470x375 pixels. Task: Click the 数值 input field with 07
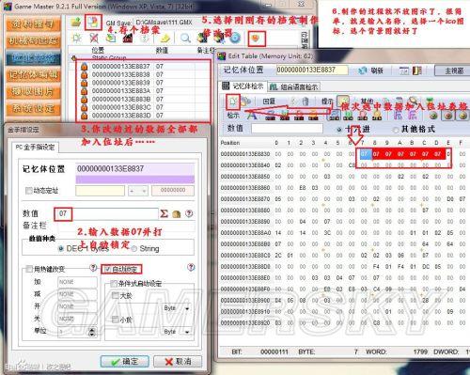[x=106, y=213]
